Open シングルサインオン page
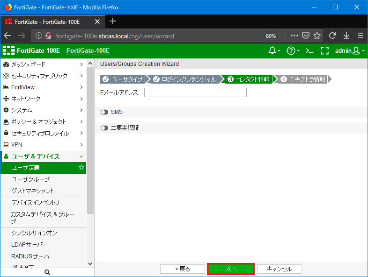Viewport: 368px width, 277px height. coord(43,233)
